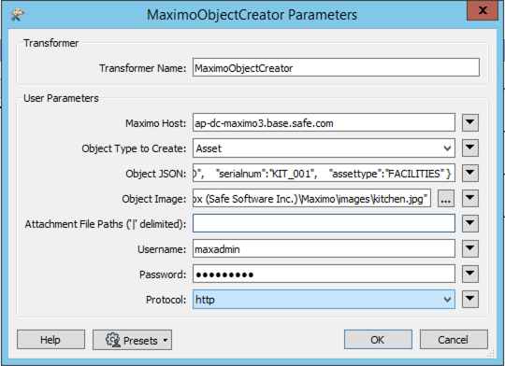Open Object Type to Create arrow menu
Screen dimensions: 505x366
[470, 148]
